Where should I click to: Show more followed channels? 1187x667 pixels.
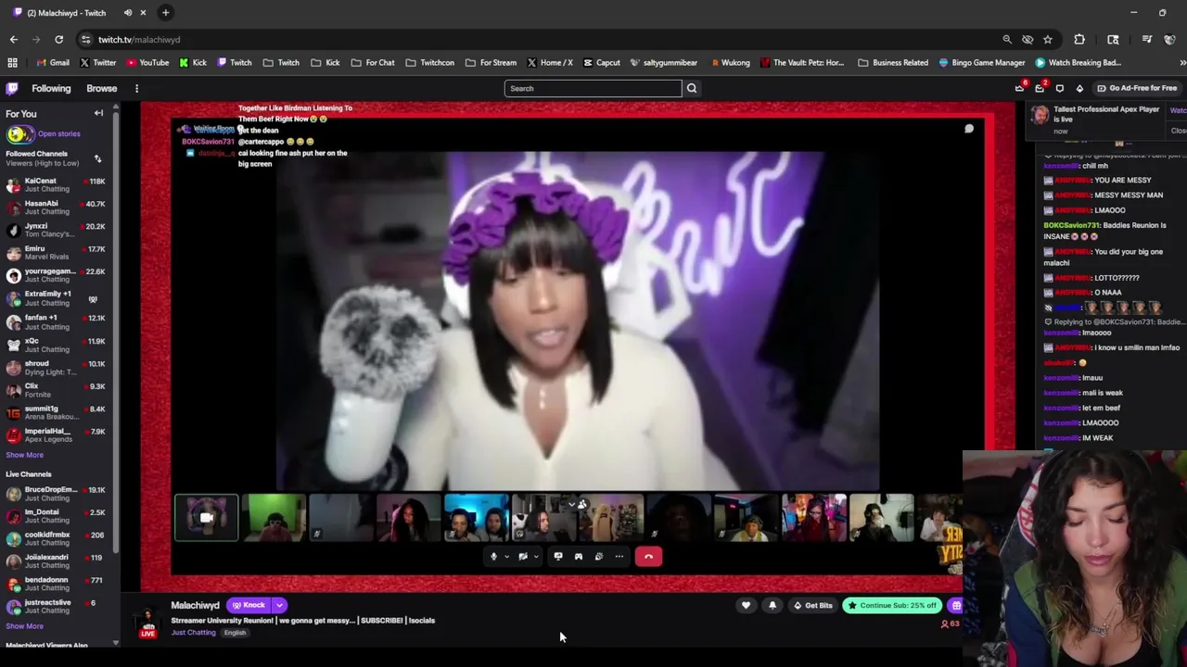click(24, 455)
